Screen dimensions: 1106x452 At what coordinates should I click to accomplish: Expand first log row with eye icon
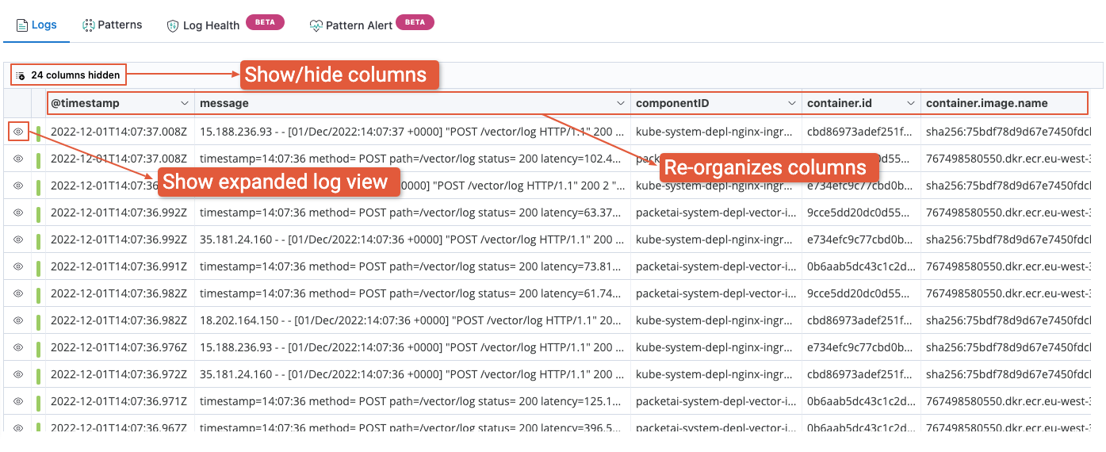[x=18, y=132]
